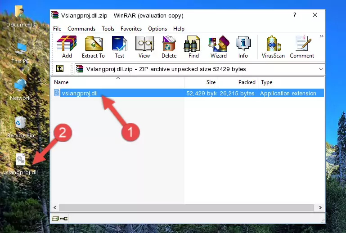
Task: Open the Options menu
Action: (157, 29)
